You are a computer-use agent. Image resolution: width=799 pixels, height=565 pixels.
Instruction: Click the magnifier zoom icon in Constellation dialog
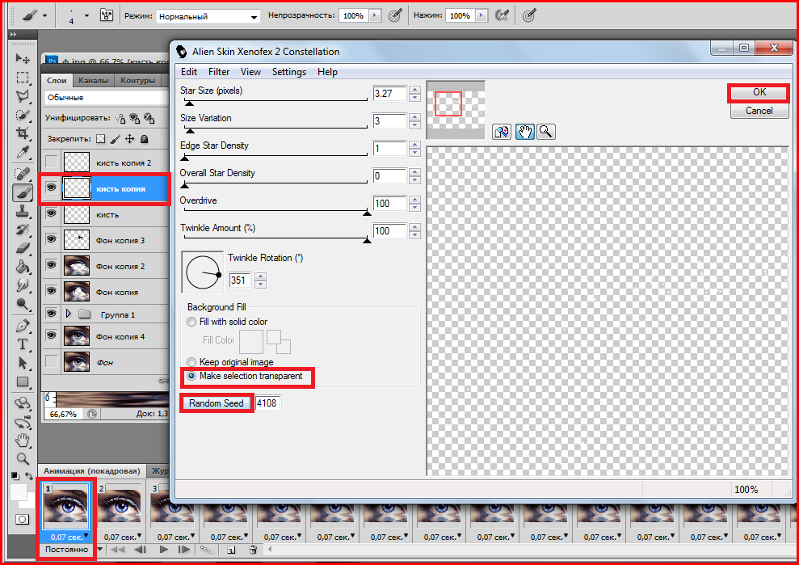(546, 132)
